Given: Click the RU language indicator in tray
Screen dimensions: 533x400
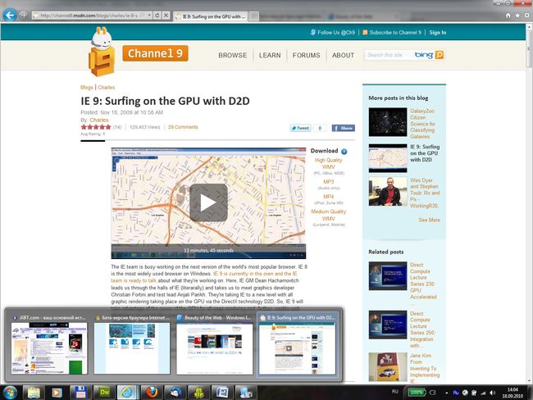Looking at the screenshot, I should [x=394, y=392].
